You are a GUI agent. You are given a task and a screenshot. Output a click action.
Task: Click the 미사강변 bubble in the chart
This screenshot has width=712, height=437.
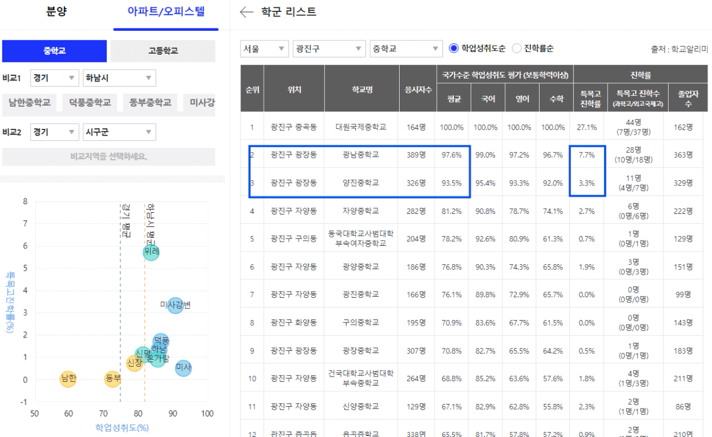click(x=175, y=304)
